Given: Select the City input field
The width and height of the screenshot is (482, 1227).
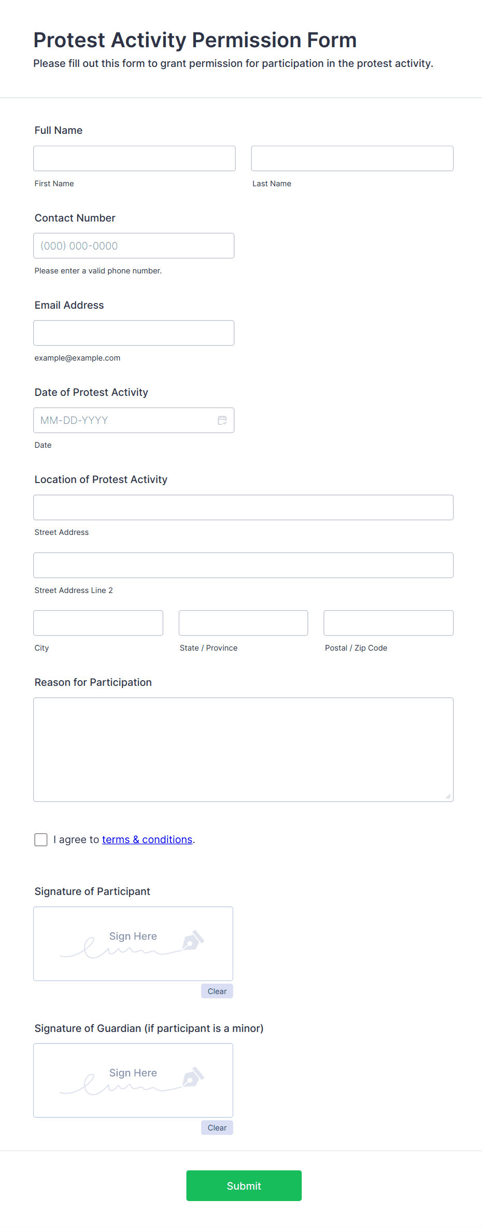Looking at the screenshot, I should tap(98, 623).
